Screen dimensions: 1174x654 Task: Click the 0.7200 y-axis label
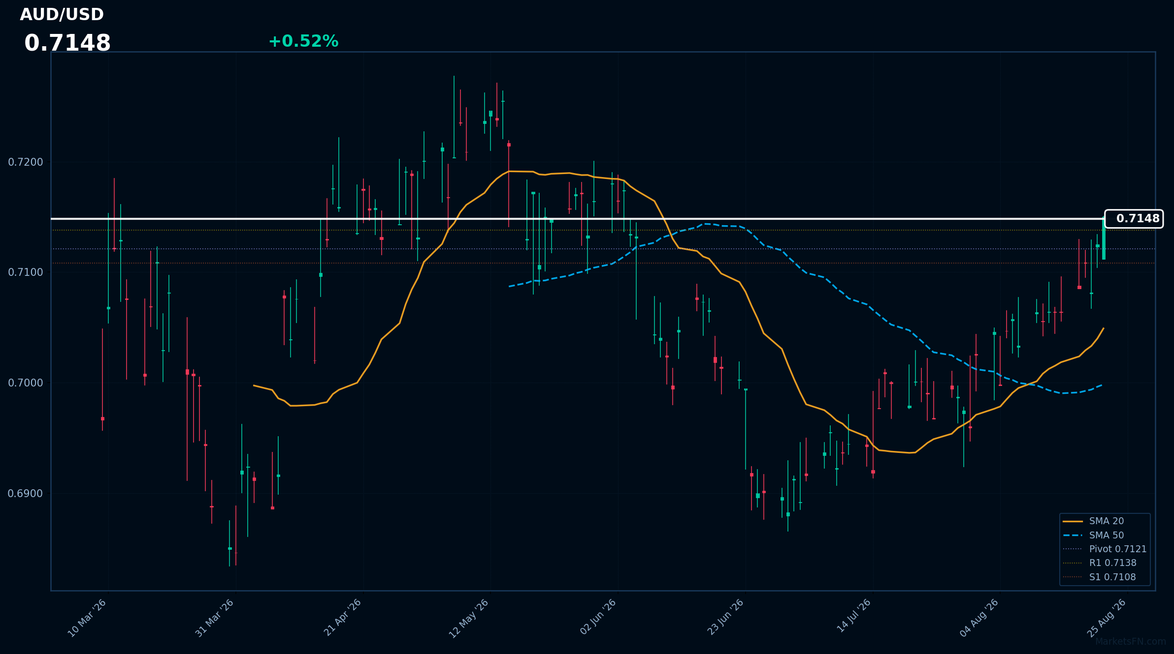pos(26,162)
